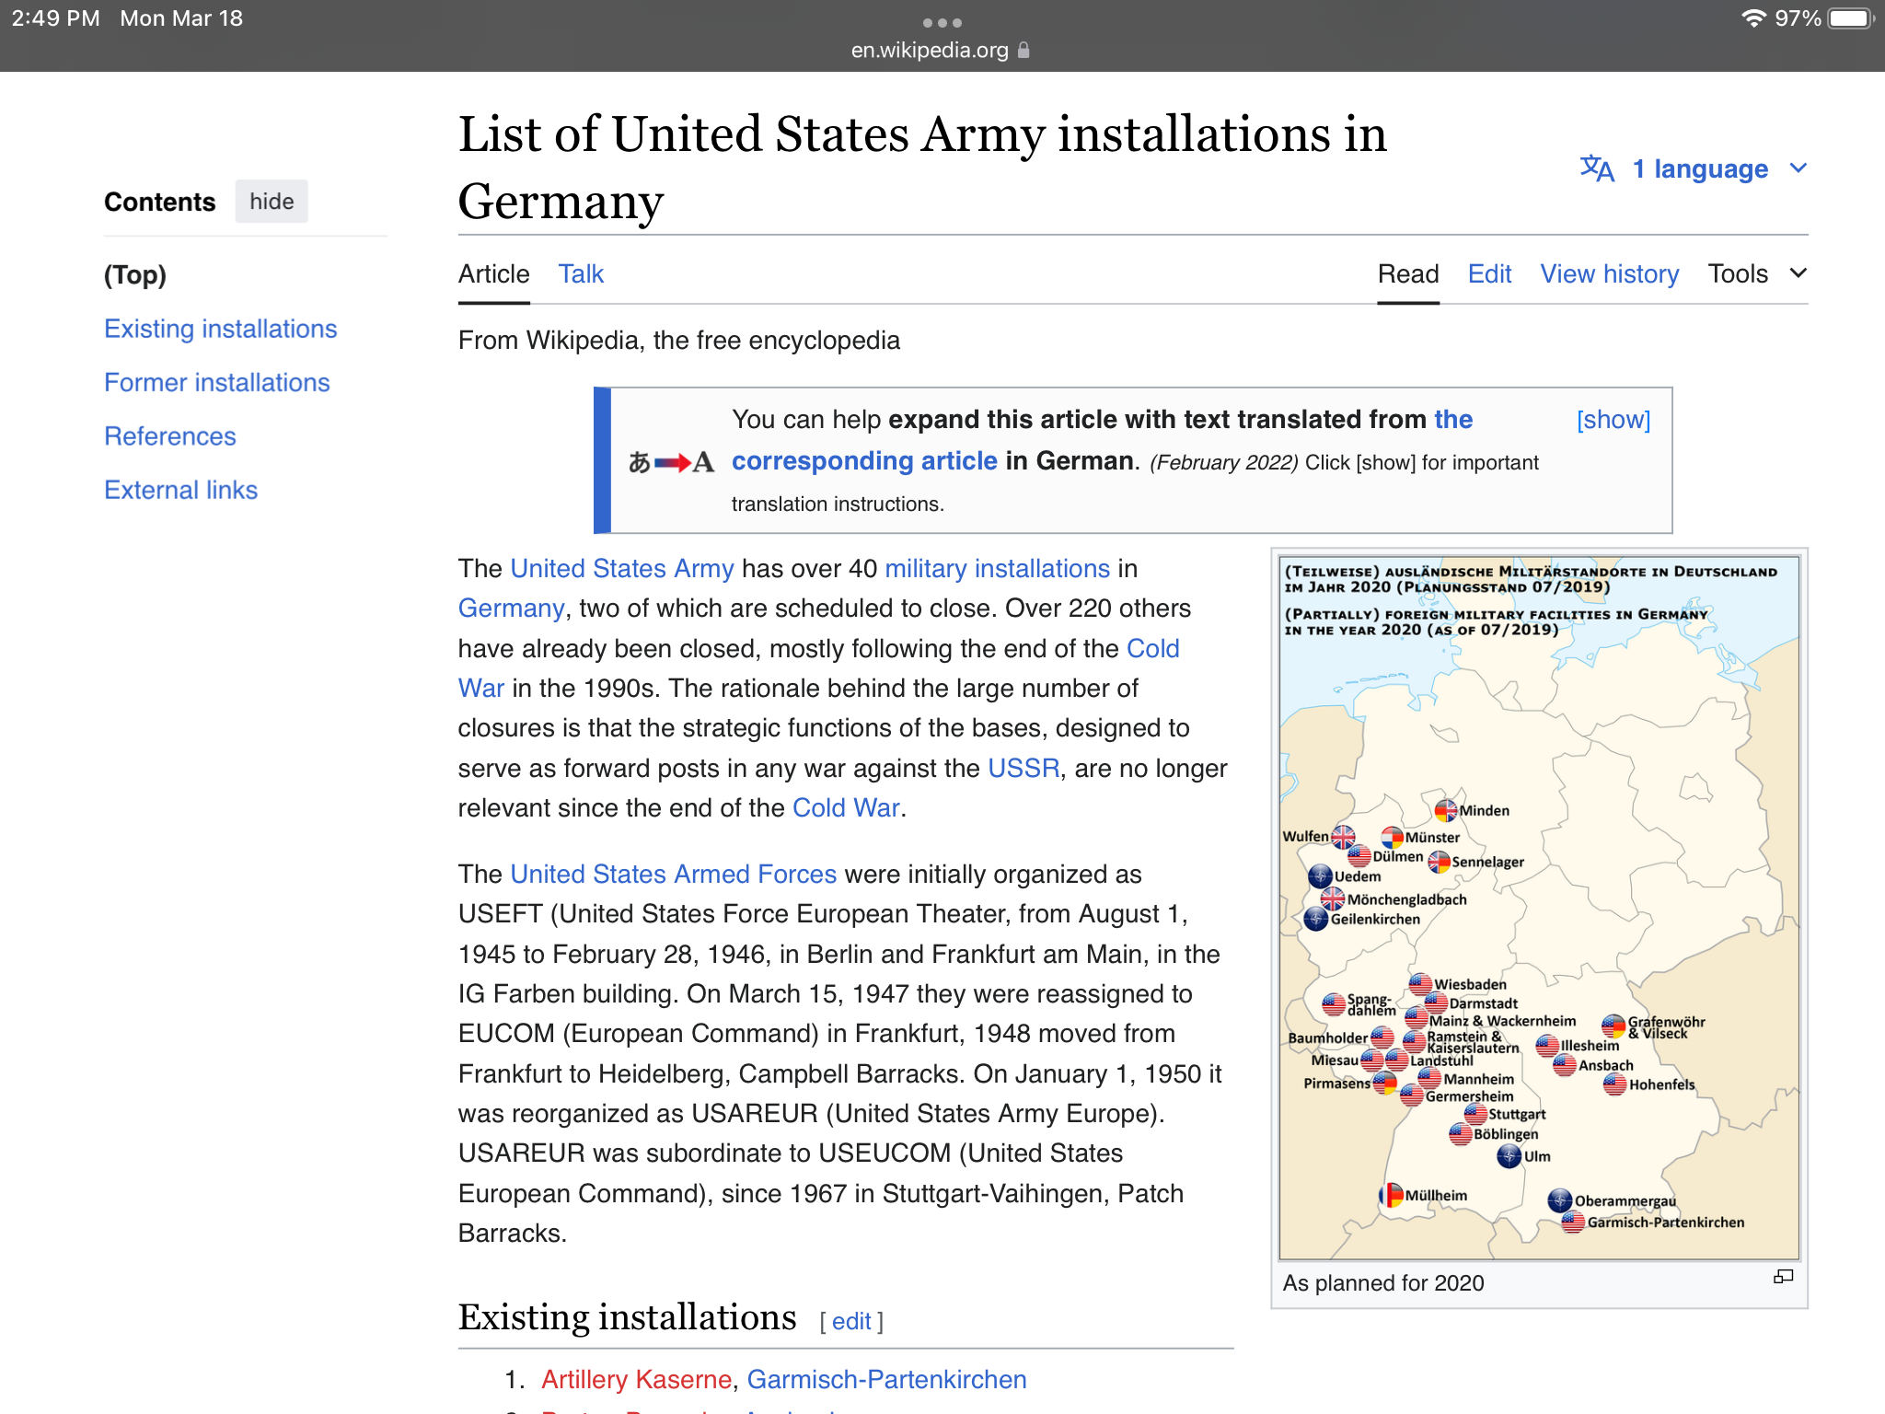
Task: Tap the battery icon in status bar
Action: [1850, 18]
